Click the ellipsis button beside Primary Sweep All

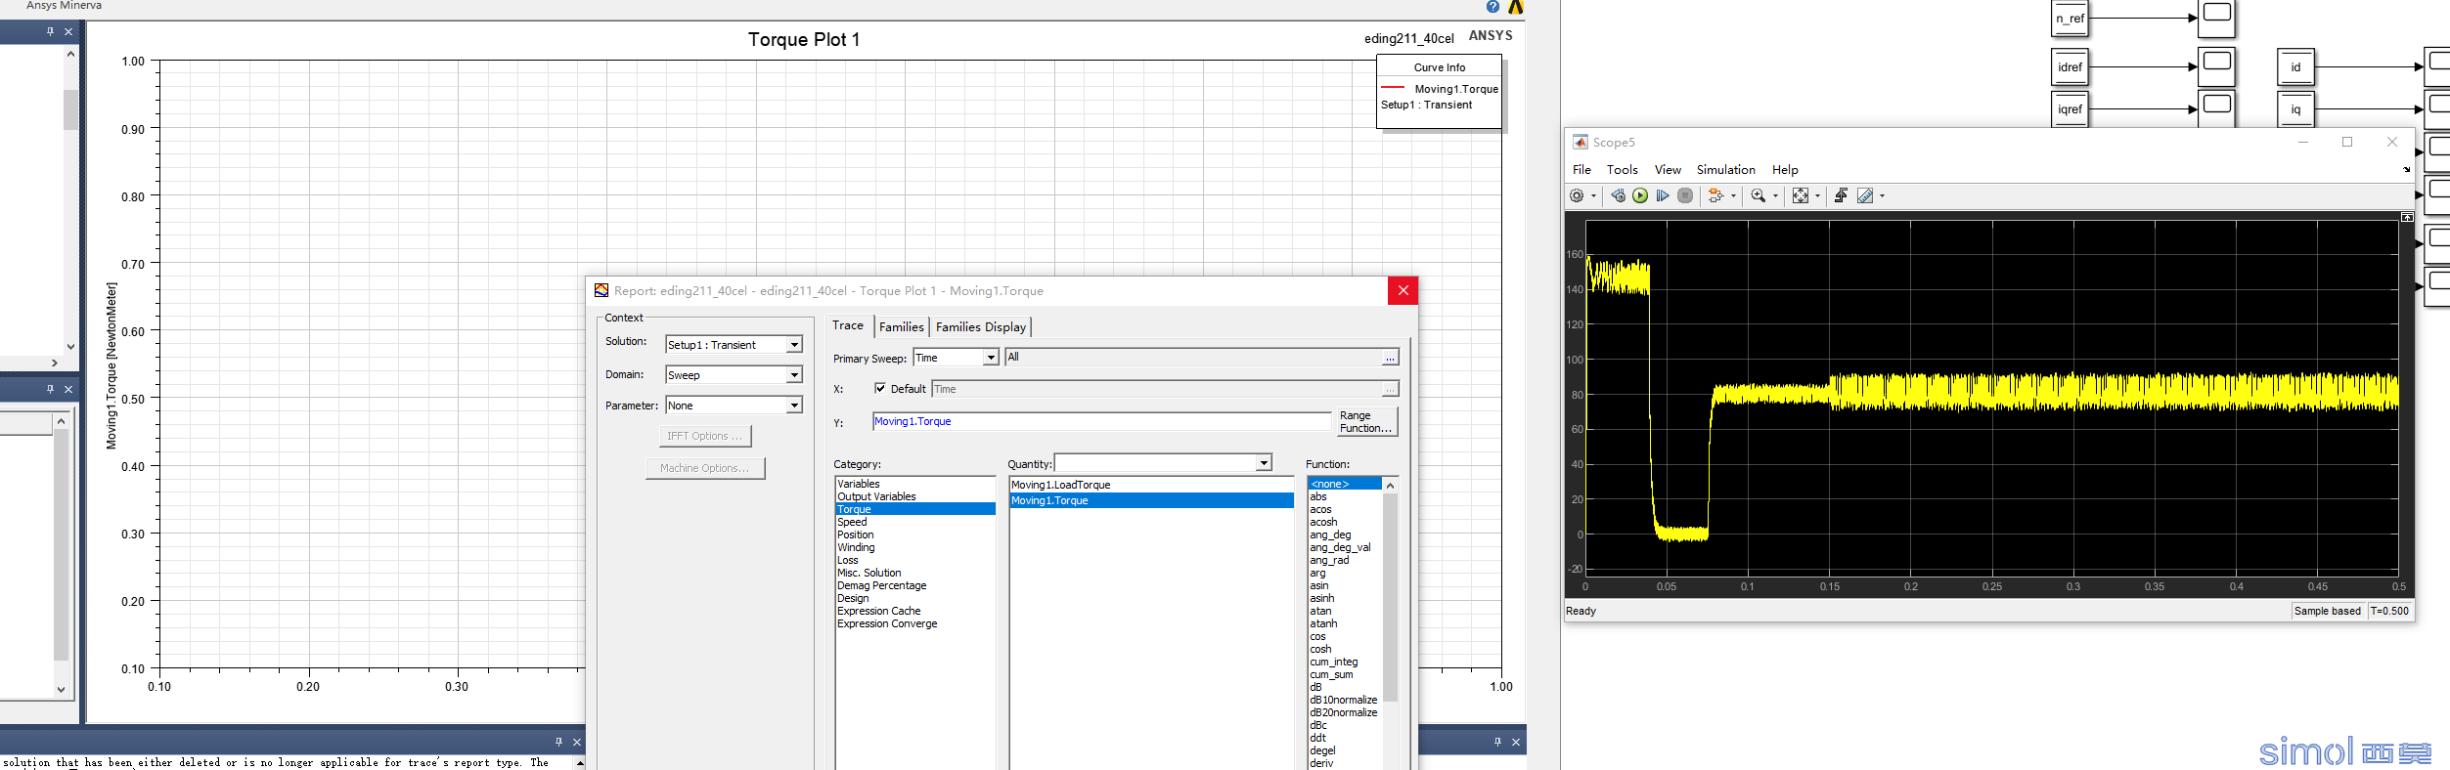(1390, 358)
